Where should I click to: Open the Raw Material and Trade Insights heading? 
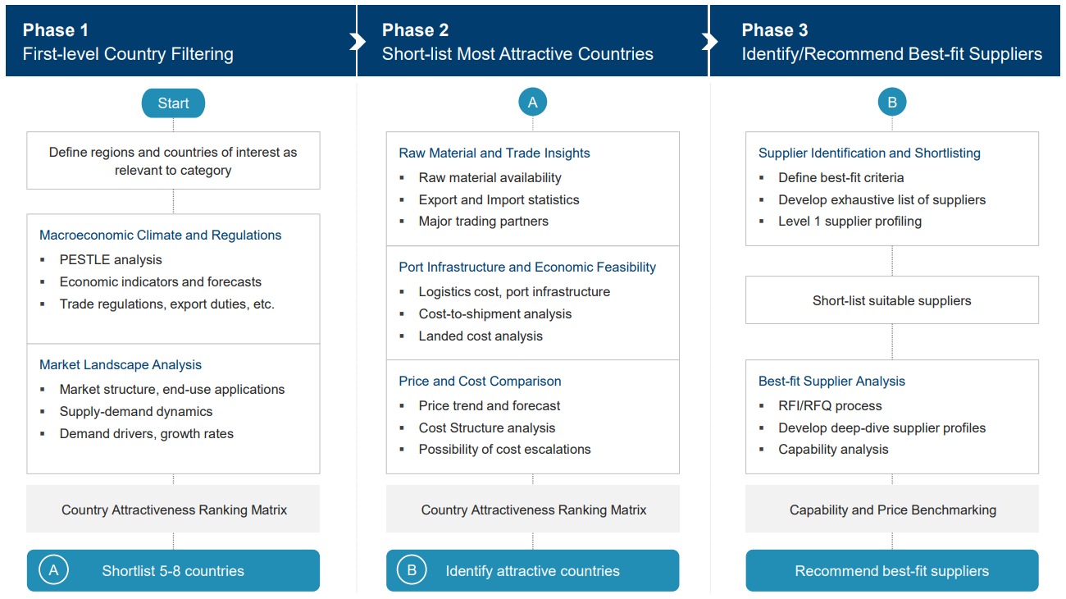(x=494, y=153)
